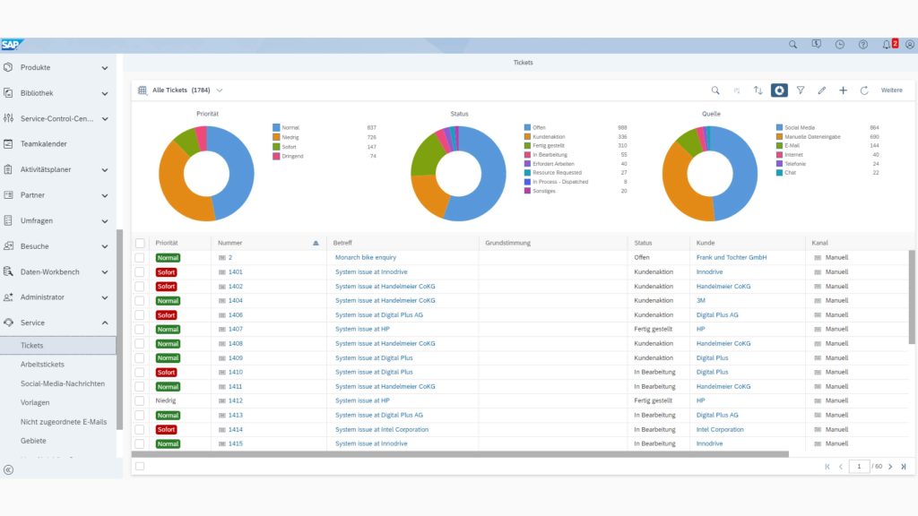Click the sort arrows icon
918x516 pixels.
click(758, 90)
